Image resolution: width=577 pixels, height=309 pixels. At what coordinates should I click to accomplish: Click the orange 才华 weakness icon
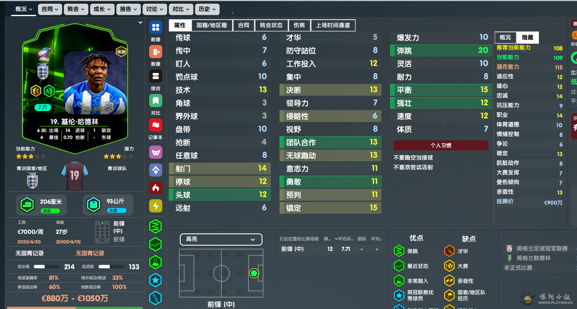pyautogui.click(x=449, y=251)
